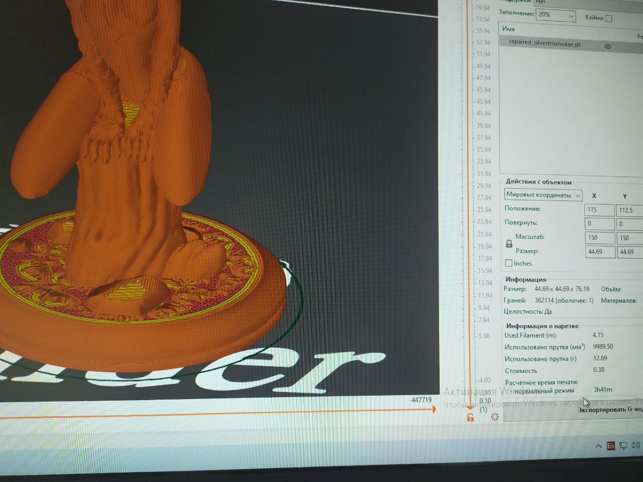
Task: Open the network status tray icon
Action: pos(623,445)
